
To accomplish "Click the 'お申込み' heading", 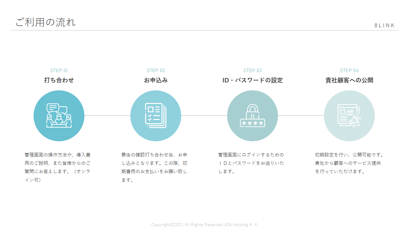I will [156, 80].
